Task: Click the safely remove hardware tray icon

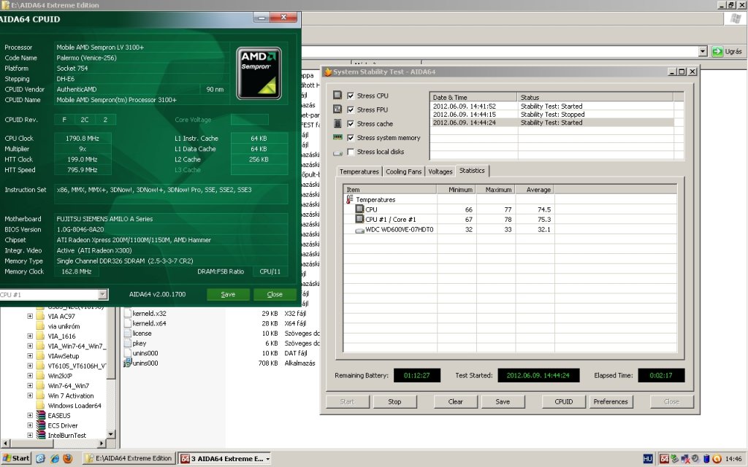Action: tap(674, 458)
